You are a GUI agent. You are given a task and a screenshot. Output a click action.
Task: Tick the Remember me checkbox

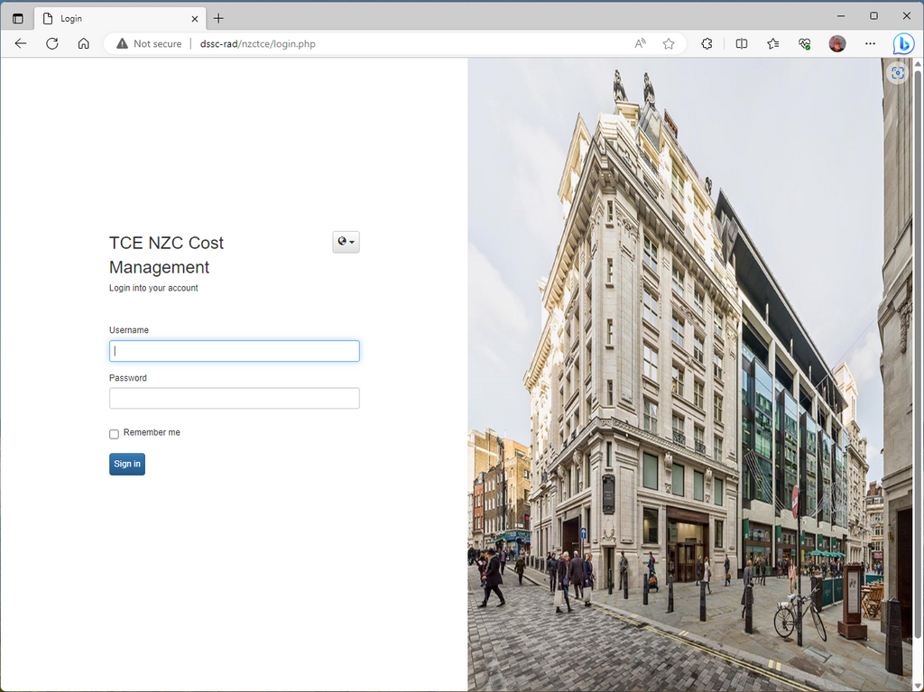point(114,434)
